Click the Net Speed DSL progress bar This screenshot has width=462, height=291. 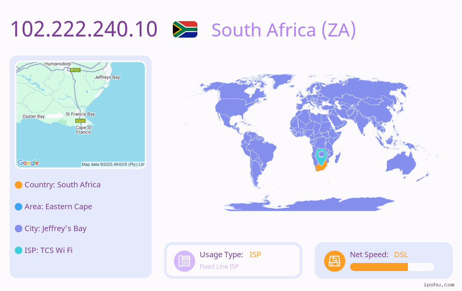[x=392, y=267]
